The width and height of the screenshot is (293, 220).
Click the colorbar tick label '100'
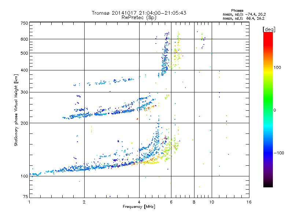277,67
